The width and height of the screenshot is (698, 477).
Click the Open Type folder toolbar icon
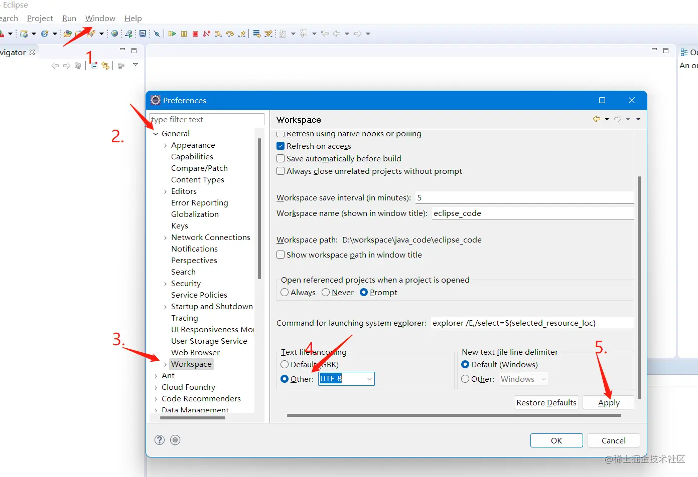[x=67, y=34]
